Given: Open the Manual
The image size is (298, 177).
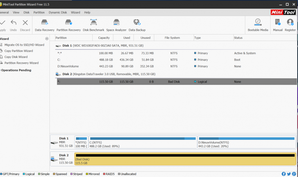Looking at the screenshot, I should 277,25.
